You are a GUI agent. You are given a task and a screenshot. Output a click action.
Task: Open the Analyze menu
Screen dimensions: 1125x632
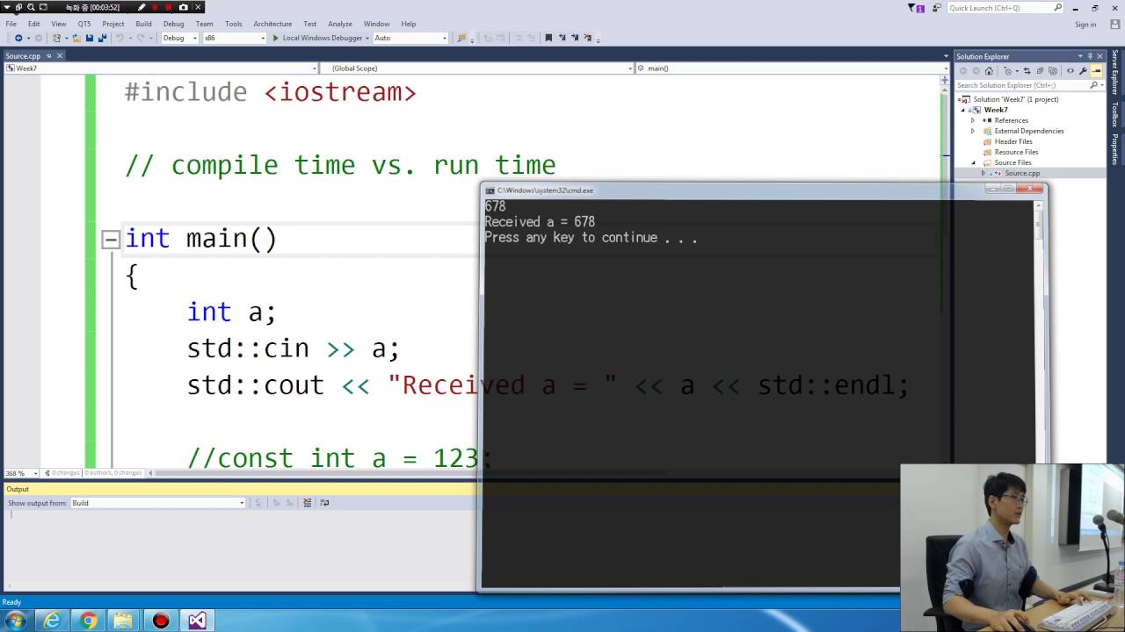[339, 24]
